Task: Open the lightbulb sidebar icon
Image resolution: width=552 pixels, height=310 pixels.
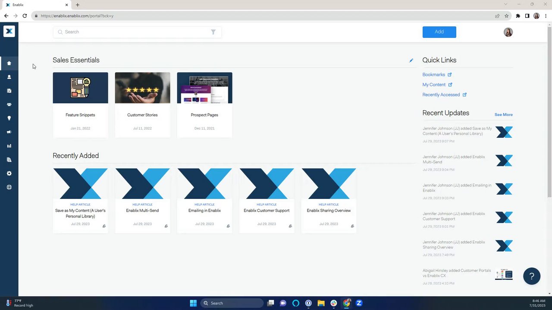Action: coord(9,118)
